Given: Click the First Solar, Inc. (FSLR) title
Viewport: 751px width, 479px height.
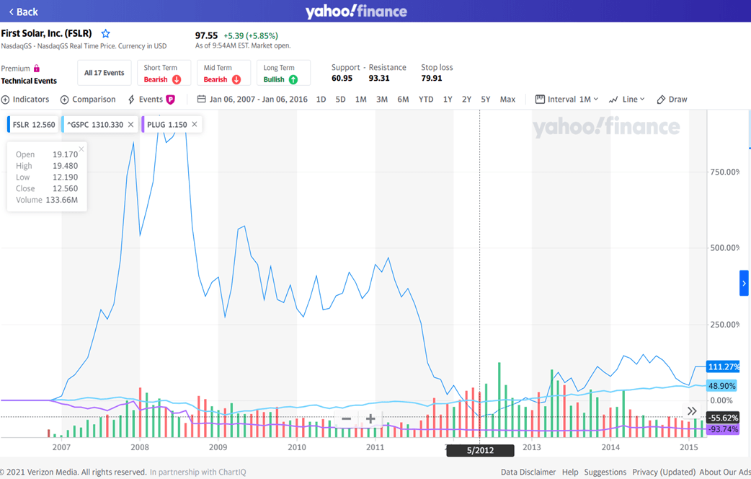Looking at the screenshot, I should (x=46, y=34).
